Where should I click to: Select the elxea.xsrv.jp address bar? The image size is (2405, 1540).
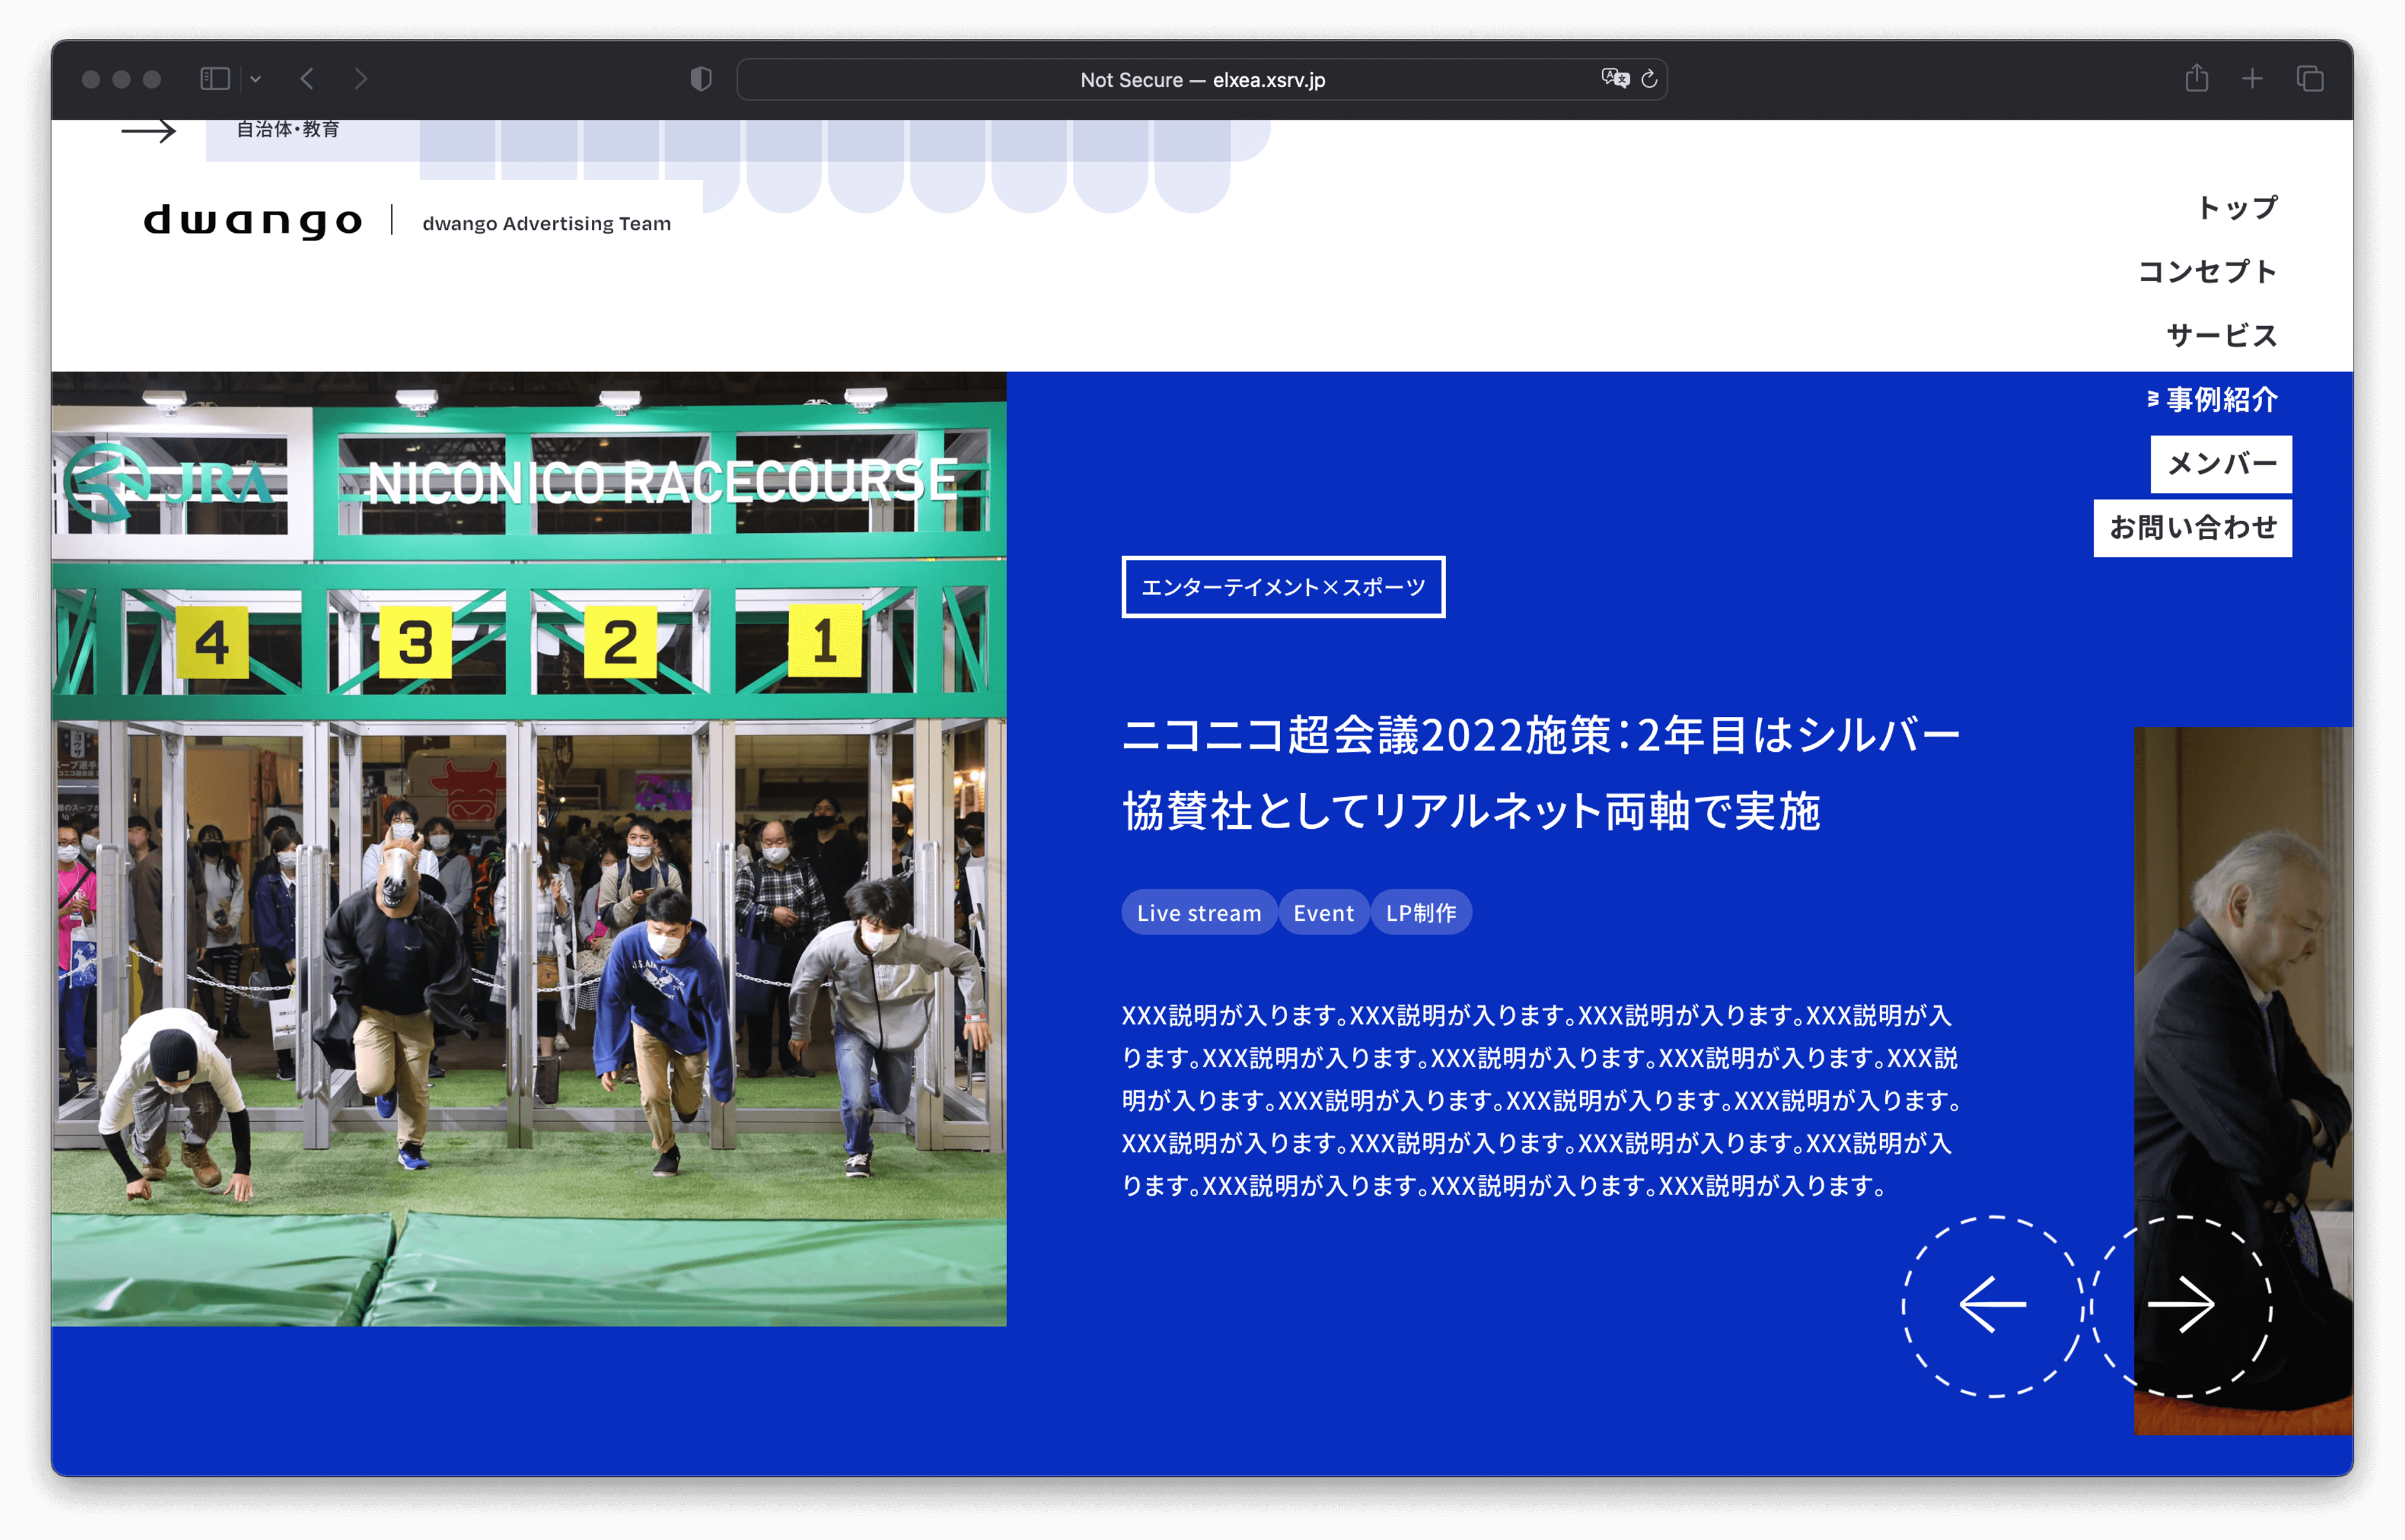pos(1201,79)
